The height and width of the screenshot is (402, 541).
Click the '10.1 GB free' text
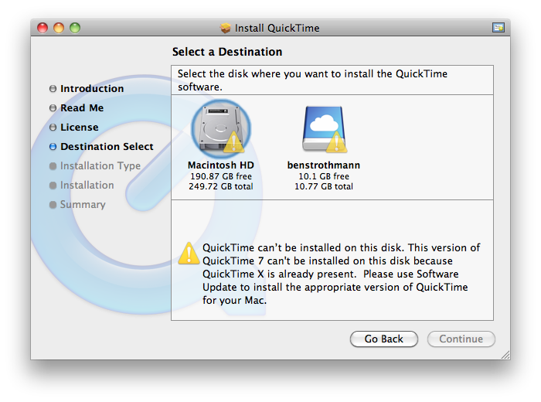click(x=324, y=176)
